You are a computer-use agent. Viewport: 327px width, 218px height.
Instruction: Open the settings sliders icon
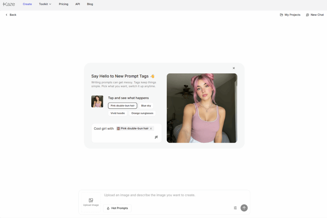coord(235,208)
